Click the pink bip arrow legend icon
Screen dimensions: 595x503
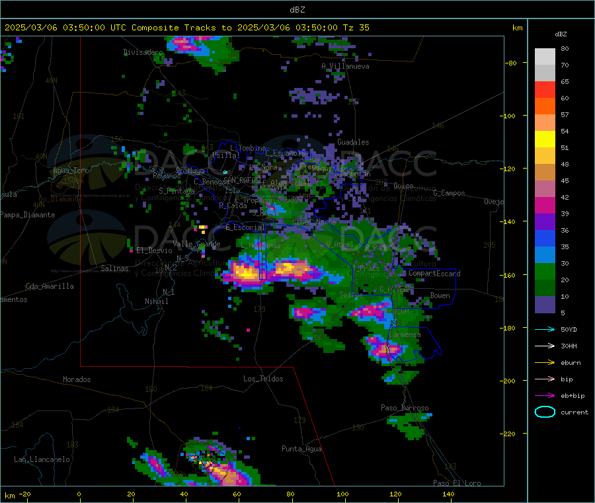[x=545, y=379]
